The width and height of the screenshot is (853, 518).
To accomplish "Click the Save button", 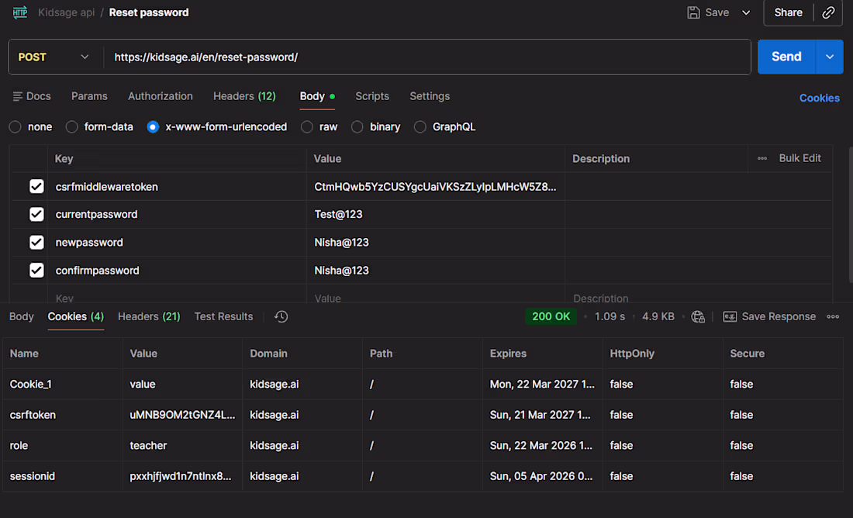I will [x=708, y=12].
